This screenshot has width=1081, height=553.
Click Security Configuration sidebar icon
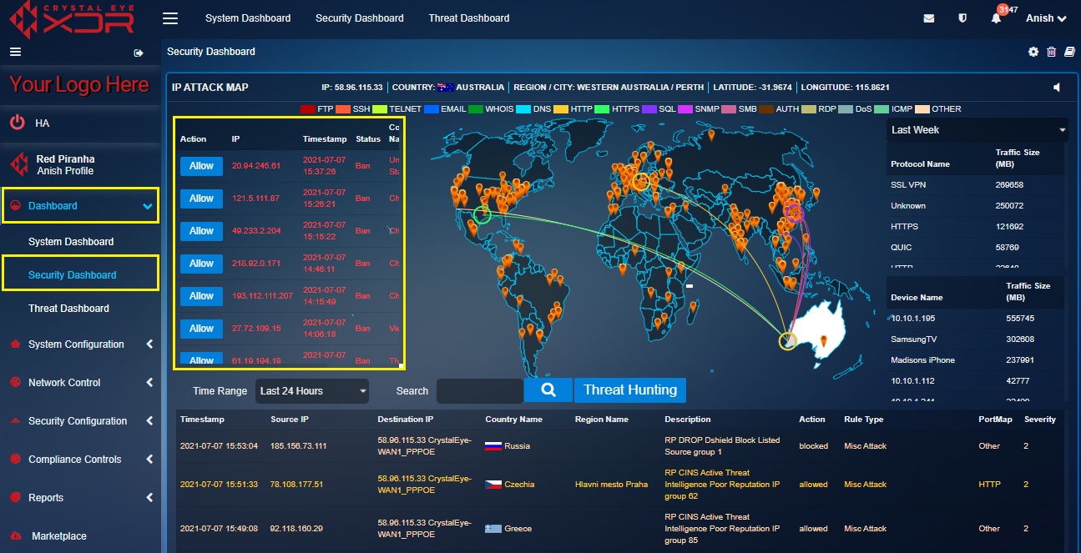pyautogui.click(x=14, y=421)
